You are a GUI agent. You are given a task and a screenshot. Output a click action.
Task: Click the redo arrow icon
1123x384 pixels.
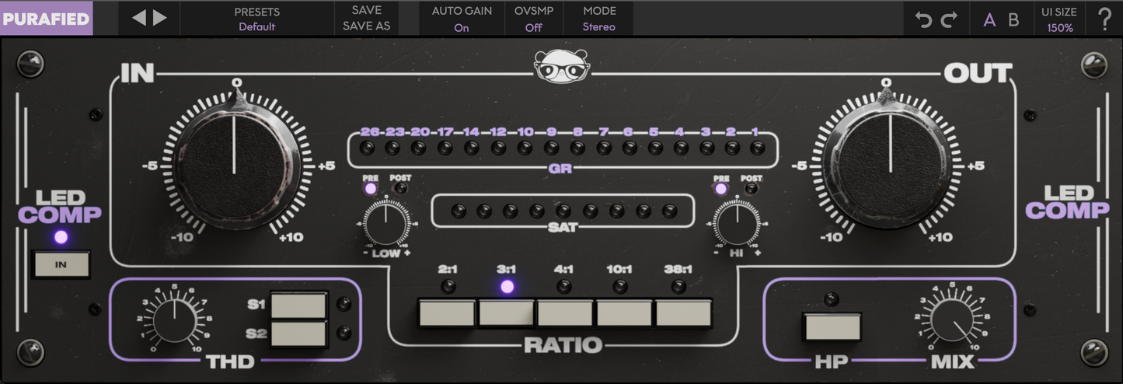(x=949, y=19)
